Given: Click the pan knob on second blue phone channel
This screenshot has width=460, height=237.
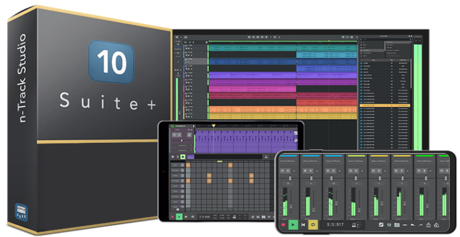Looking at the screenshot, I should (x=311, y=178).
